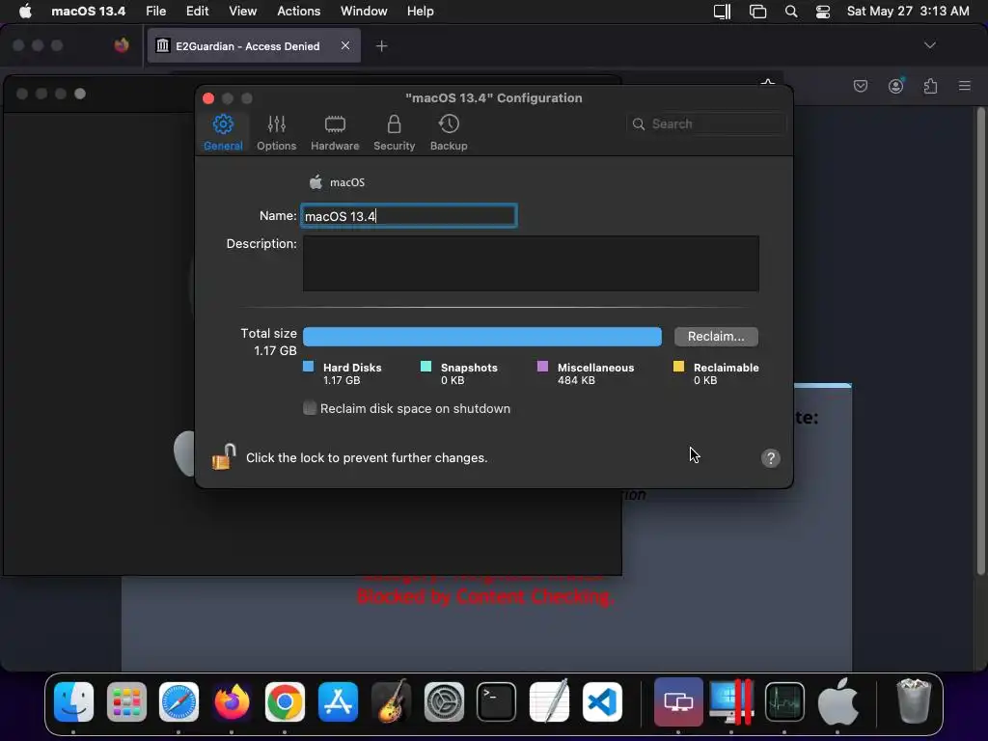Close the E2Guardian browser tab
Image resolution: width=988 pixels, height=741 pixels.
coord(345,45)
